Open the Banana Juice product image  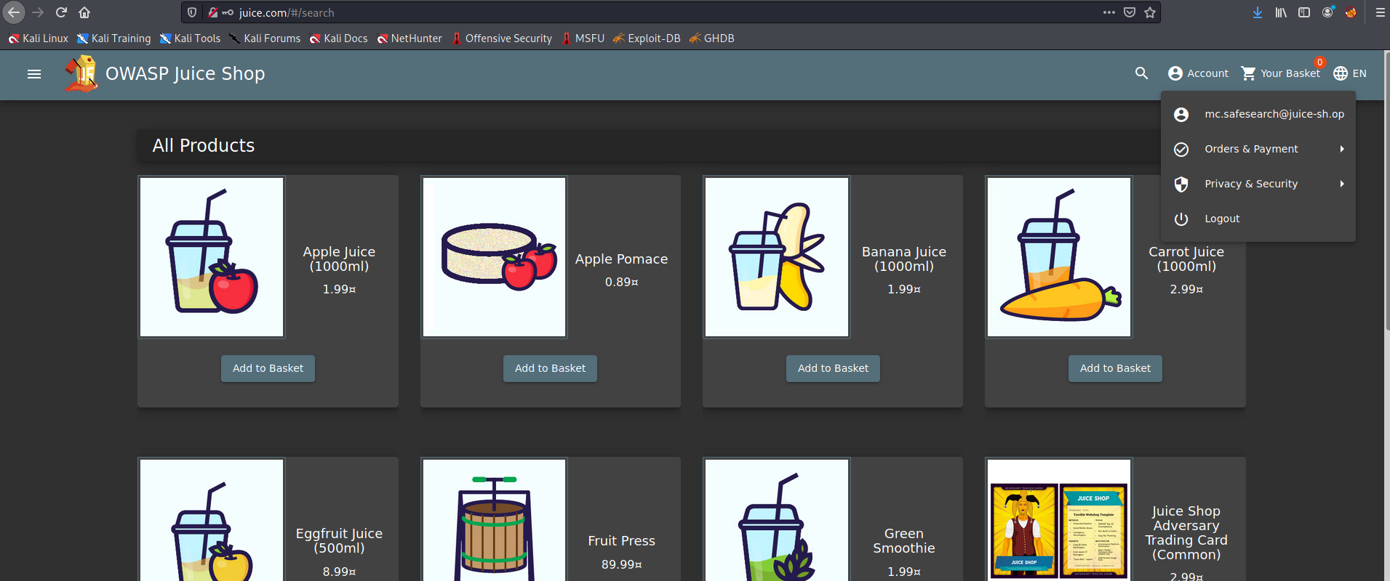tap(777, 257)
